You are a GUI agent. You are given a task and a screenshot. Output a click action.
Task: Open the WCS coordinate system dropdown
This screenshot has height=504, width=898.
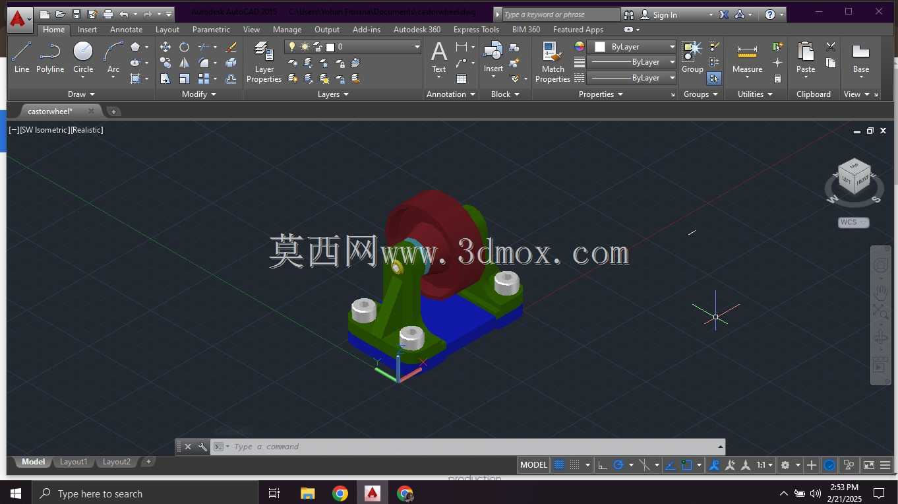click(854, 222)
